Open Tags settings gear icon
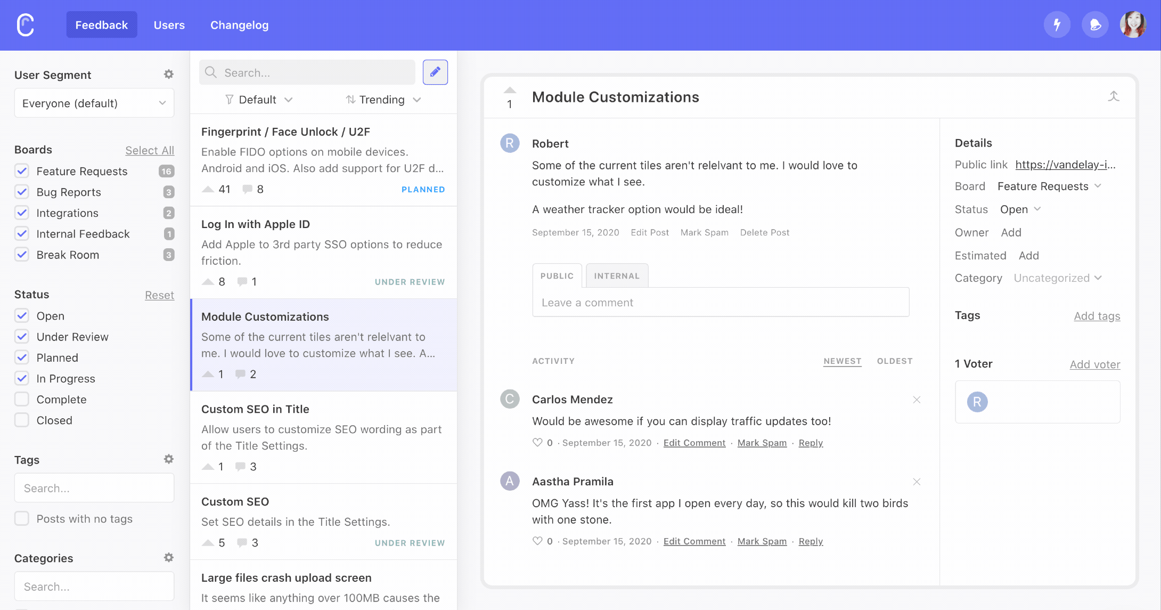1161x610 pixels. (169, 459)
